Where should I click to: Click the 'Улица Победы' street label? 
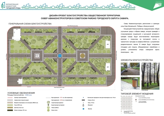click(6, 57)
